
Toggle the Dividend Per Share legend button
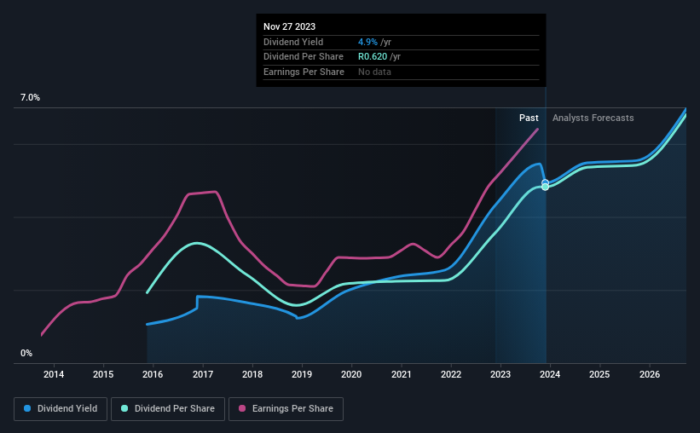pyautogui.click(x=168, y=409)
